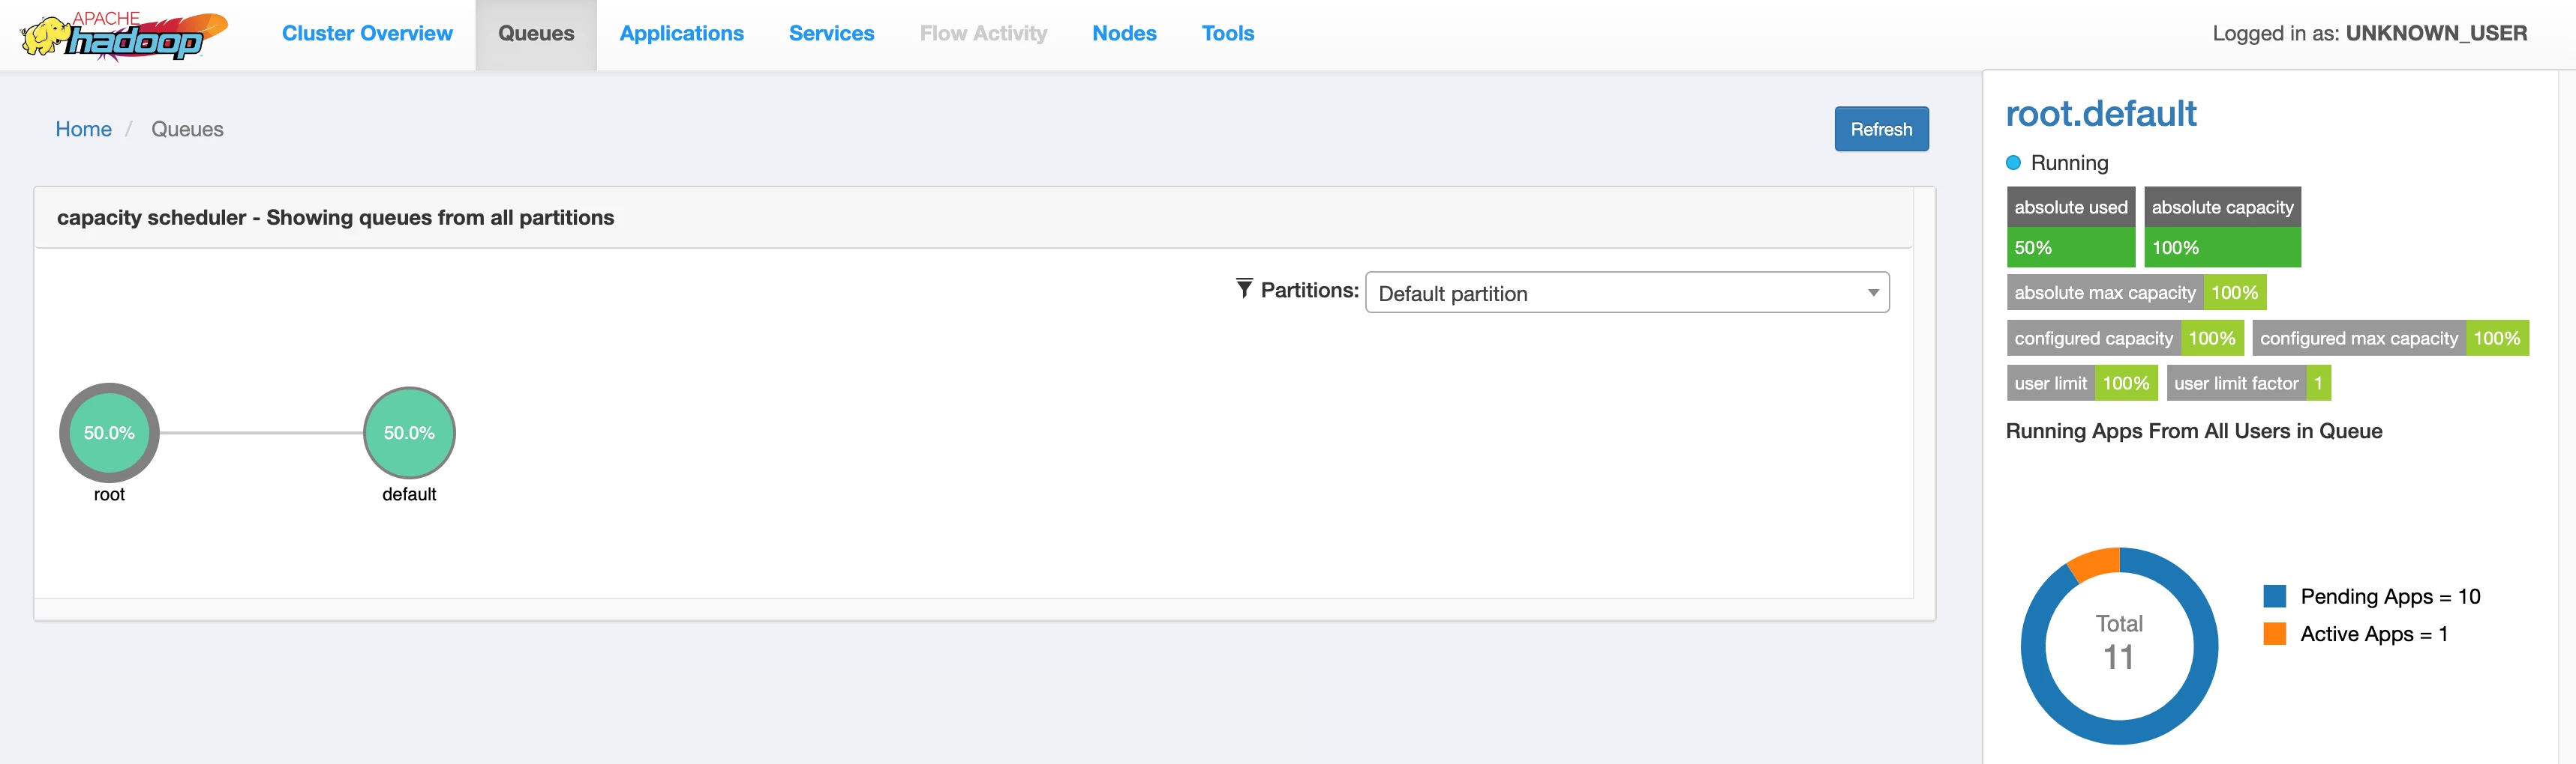Click the user limit factor label
Viewport: 2576px width, 764px height.
coord(2236,383)
